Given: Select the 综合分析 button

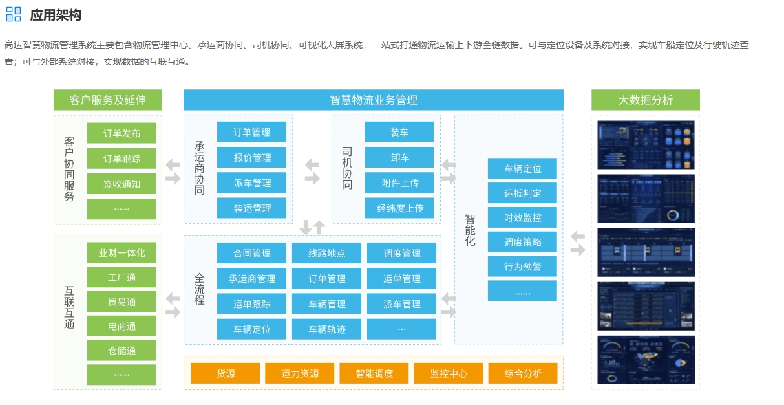Looking at the screenshot, I should click(x=522, y=373).
